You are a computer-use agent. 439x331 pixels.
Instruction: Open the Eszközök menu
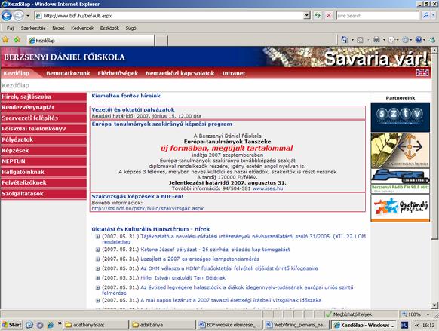pyautogui.click(x=109, y=28)
